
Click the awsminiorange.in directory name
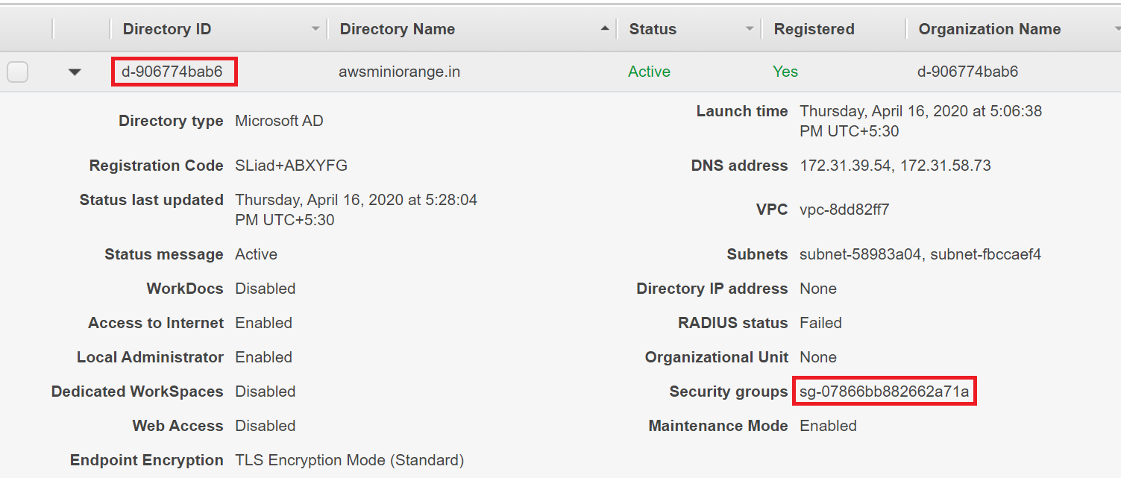(x=399, y=71)
